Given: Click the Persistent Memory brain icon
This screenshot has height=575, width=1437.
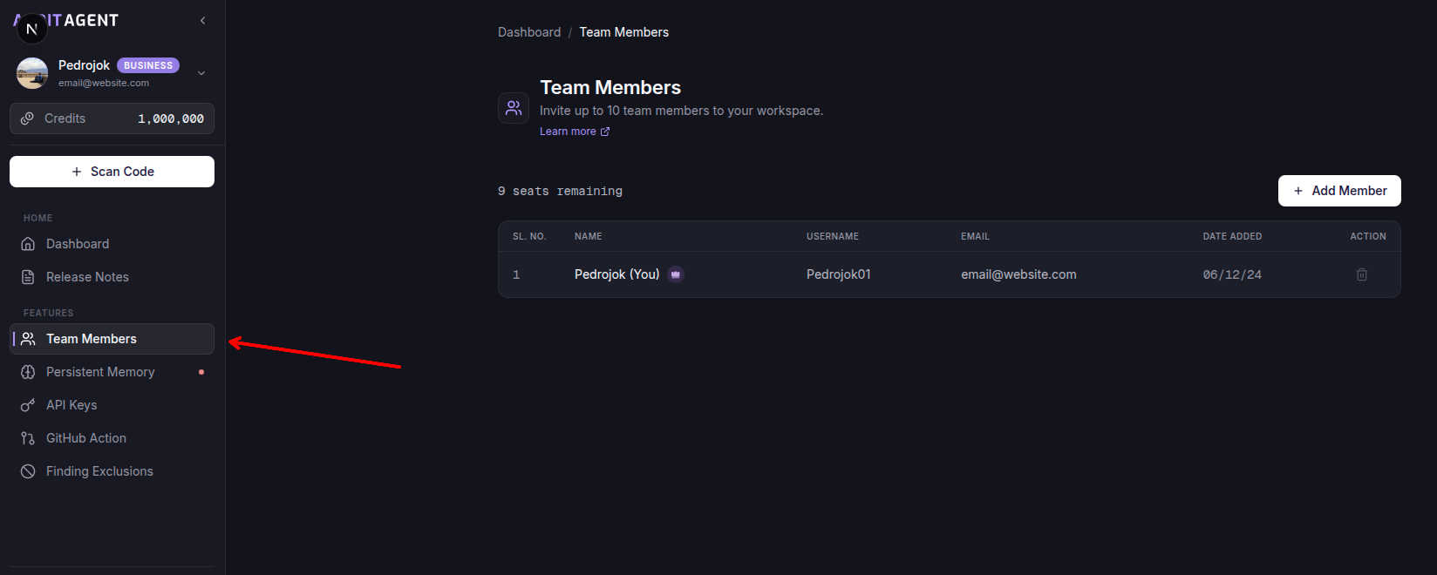Looking at the screenshot, I should point(28,372).
